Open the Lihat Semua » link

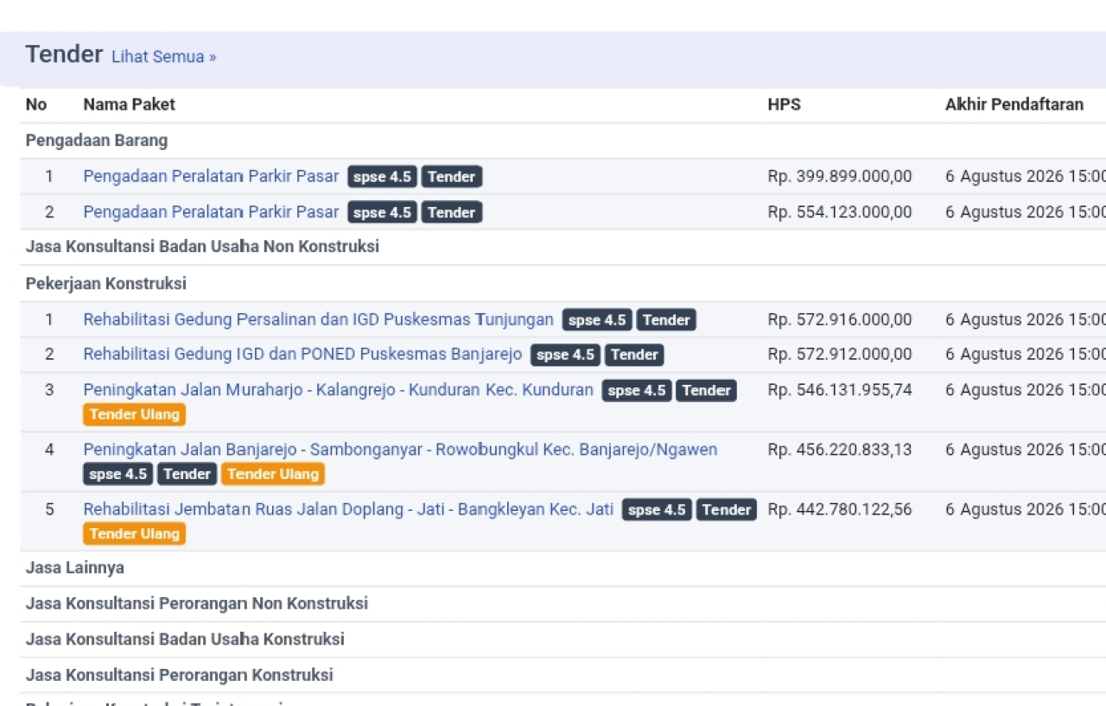pos(163,57)
